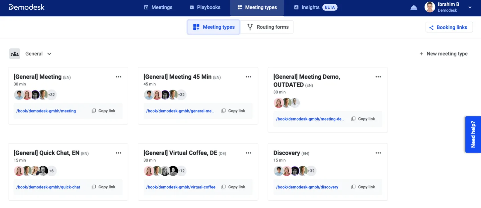The image size is (481, 208).
Task: Click the 45 min duration on Meeting 45 Min card
Action: tap(150, 84)
